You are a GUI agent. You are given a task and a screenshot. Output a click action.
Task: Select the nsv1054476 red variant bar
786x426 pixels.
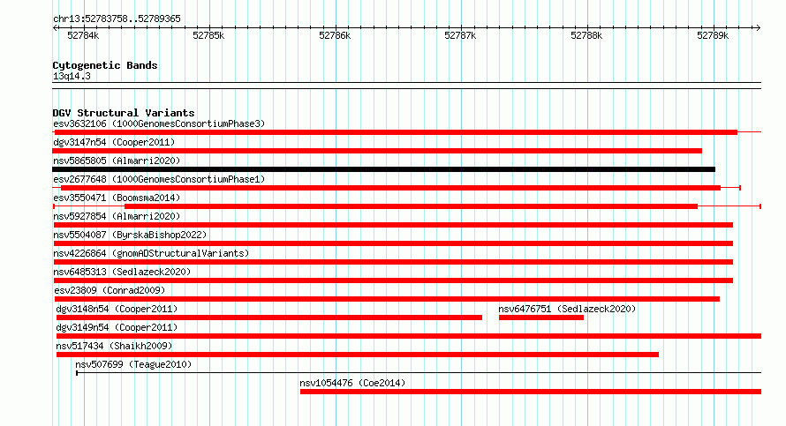coord(531,392)
